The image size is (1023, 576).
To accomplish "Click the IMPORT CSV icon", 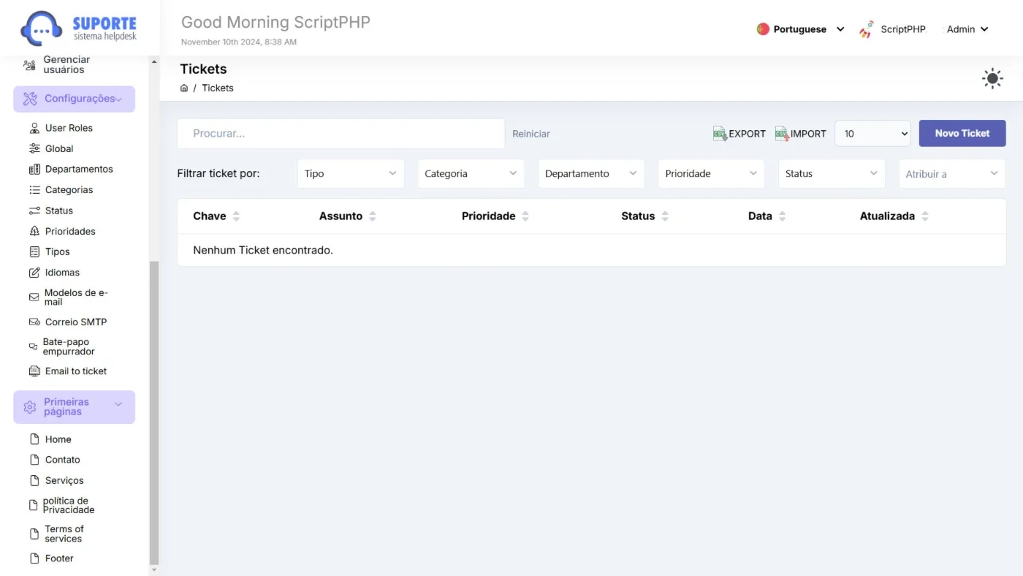I will (782, 134).
